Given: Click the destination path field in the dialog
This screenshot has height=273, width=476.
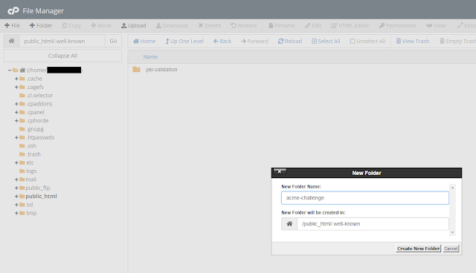Looking at the screenshot, I should click(373, 224).
